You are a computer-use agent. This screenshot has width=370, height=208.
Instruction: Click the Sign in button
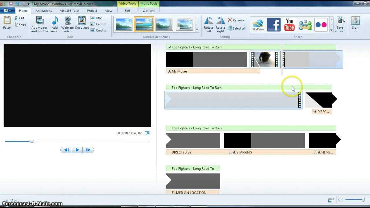point(355,24)
